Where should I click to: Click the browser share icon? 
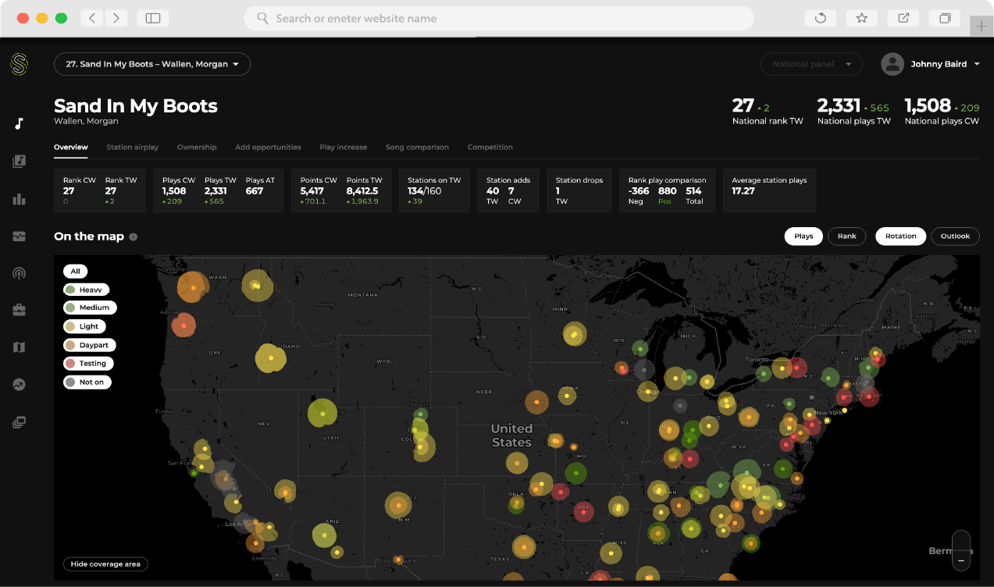coord(903,18)
